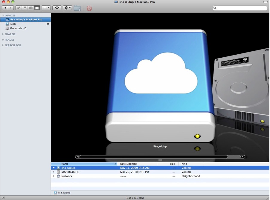Select iDisk in the sidebar

tap(13, 24)
